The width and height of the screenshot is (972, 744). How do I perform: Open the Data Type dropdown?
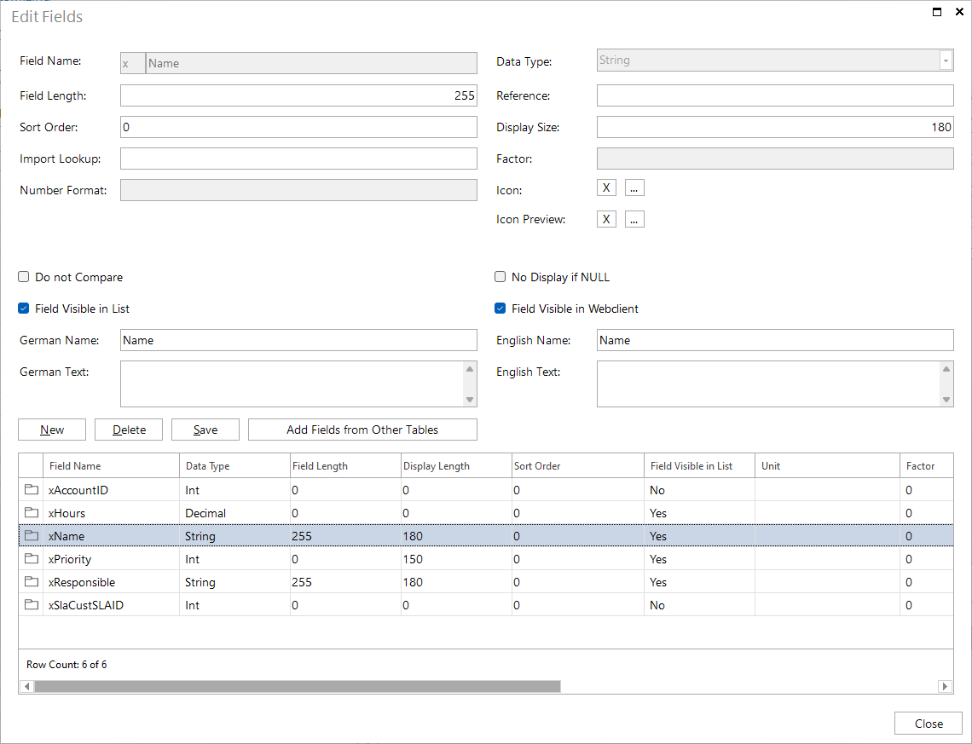click(x=946, y=61)
